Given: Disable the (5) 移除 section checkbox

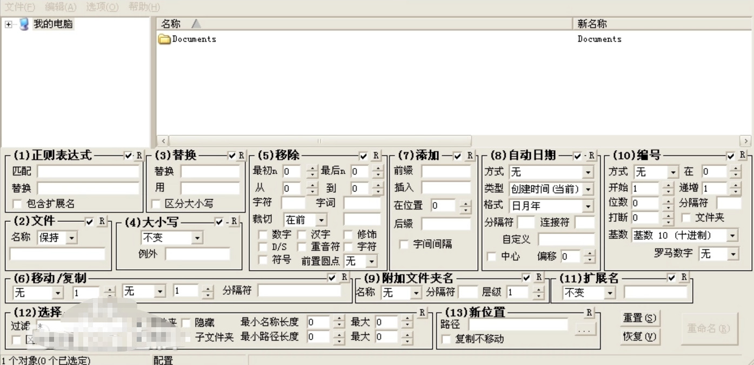Looking at the screenshot, I should coord(363,156).
